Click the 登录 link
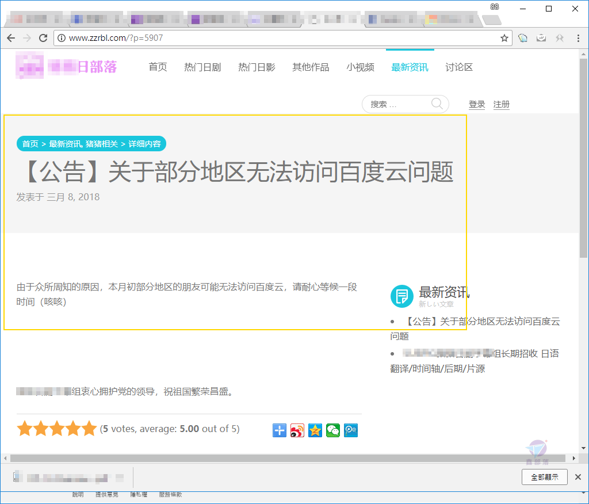 pos(477,105)
